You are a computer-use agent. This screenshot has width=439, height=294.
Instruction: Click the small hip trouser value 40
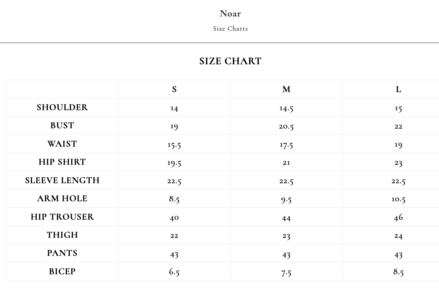click(x=174, y=217)
